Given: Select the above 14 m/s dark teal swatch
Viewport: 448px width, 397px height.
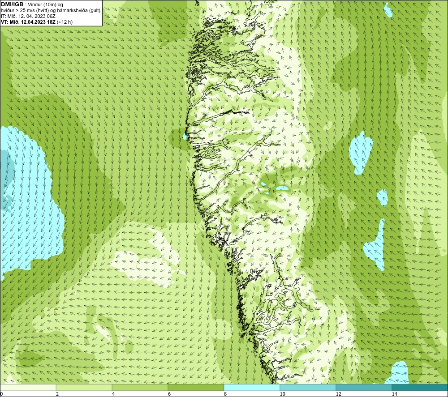Looking at the screenshot, I should (x=420, y=387).
